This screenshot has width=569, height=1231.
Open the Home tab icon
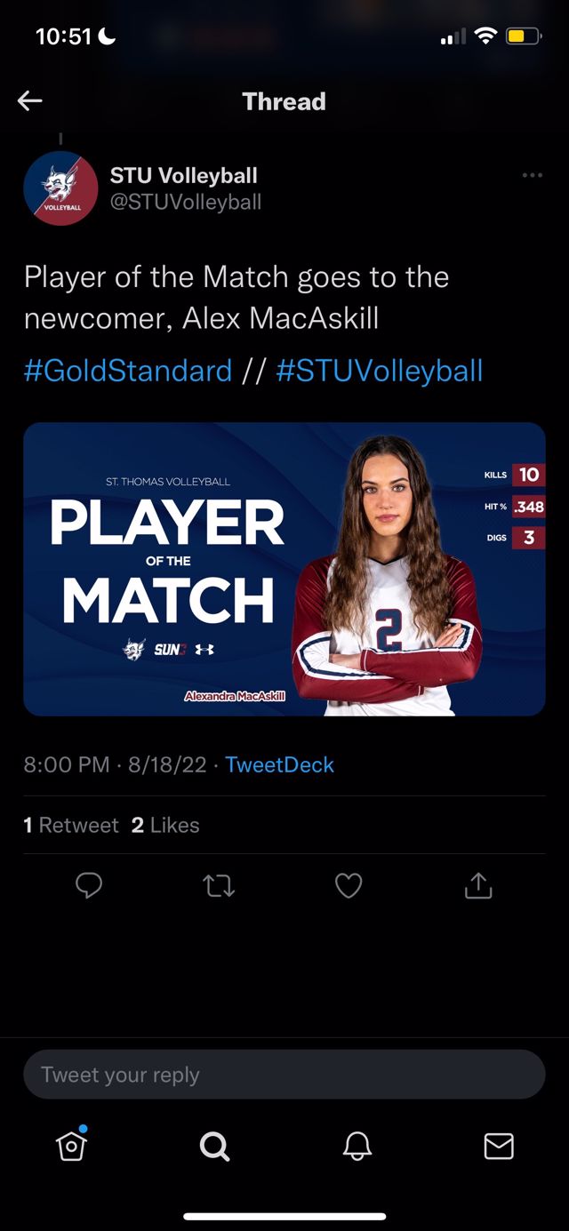coord(71,1146)
